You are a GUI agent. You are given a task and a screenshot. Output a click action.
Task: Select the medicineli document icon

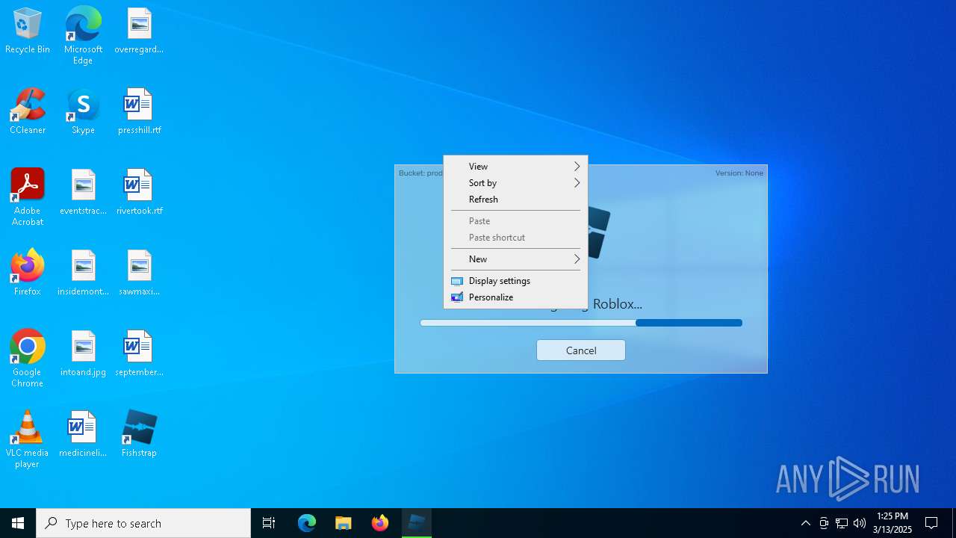pos(83,435)
